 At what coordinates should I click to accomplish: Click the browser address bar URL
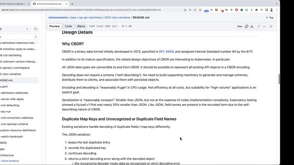81,10
